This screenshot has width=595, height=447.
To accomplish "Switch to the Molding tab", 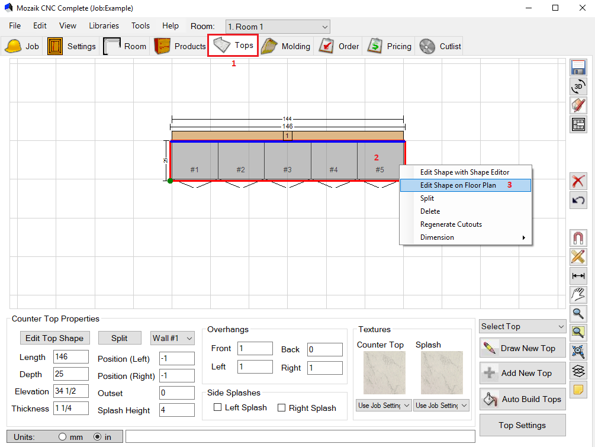I will coord(286,46).
